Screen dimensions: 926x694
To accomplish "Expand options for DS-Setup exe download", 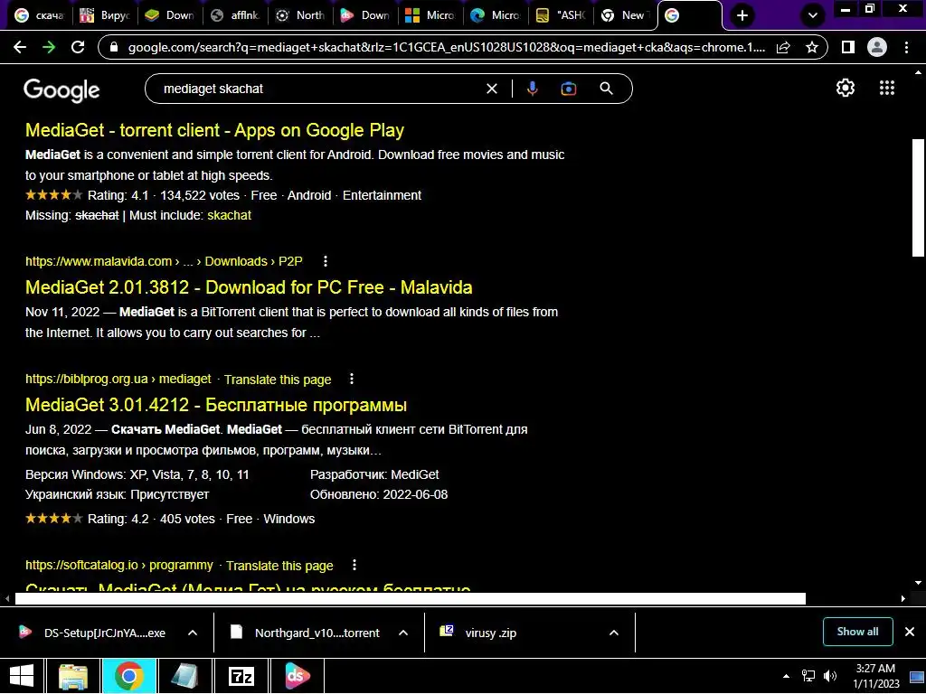I will 193,633.
